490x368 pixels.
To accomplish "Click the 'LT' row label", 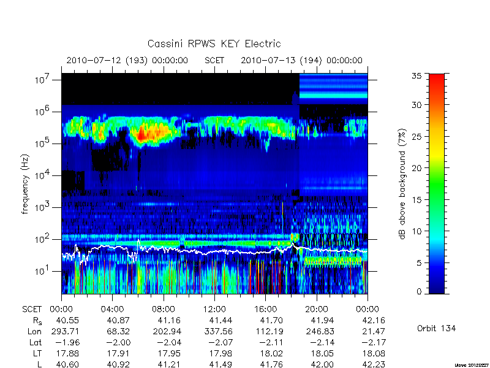I will pyautogui.click(x=37, y=353).
